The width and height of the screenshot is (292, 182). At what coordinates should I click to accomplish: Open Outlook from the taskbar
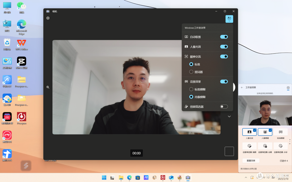coord(171,178)
